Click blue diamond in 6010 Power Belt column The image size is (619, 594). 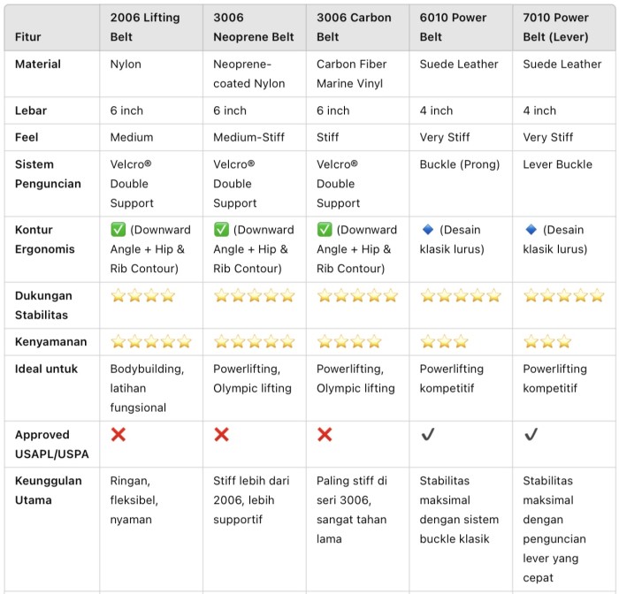pyautogui.click(x=428, y=229)
